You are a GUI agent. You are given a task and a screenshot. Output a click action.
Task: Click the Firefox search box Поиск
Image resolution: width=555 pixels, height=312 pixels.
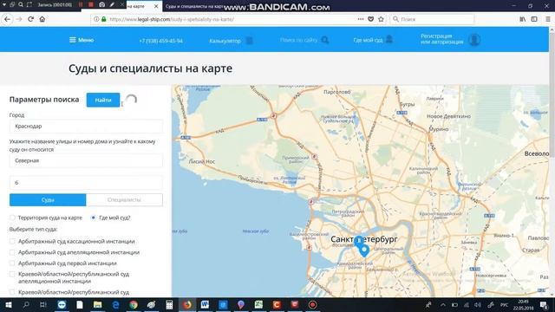pos(432,19)
